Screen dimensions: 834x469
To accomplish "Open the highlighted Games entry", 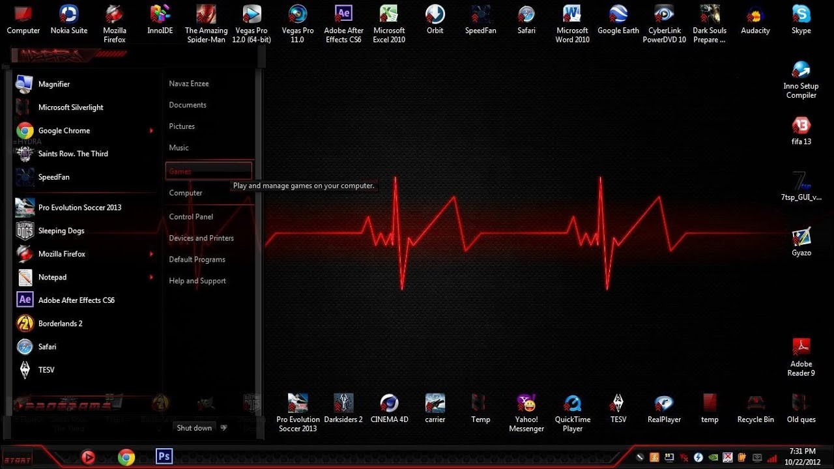I will coord(208,171).
